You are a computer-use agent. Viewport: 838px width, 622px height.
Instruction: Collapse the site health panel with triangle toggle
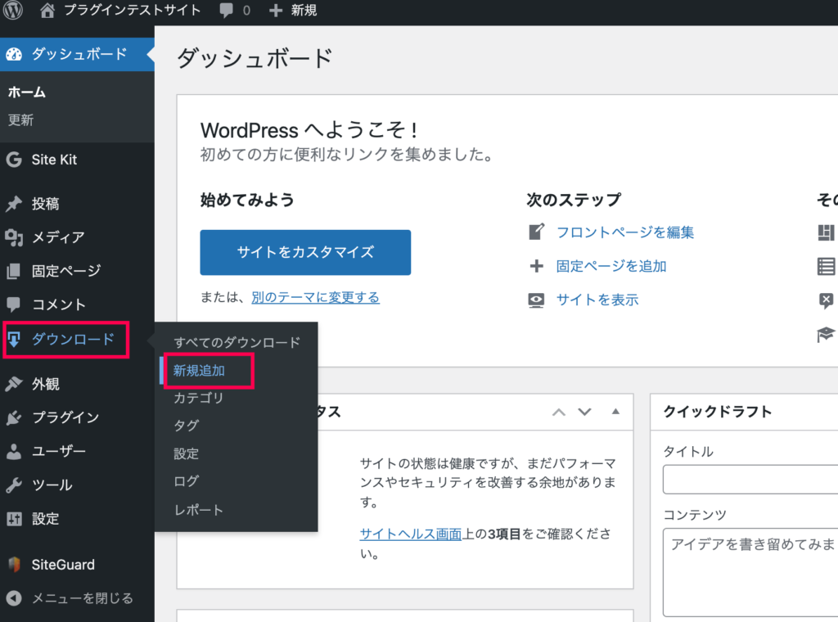click(x=615, y=412)
